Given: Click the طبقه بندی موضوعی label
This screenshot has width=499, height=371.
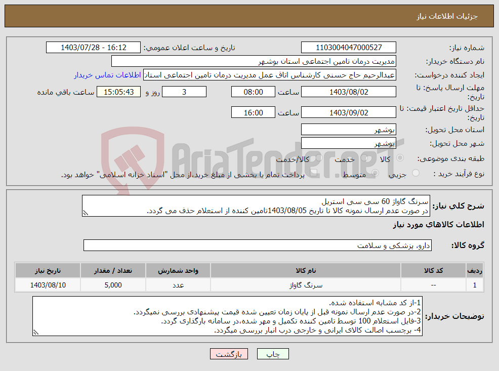Looking at the screenshot, I should point(450,158).
